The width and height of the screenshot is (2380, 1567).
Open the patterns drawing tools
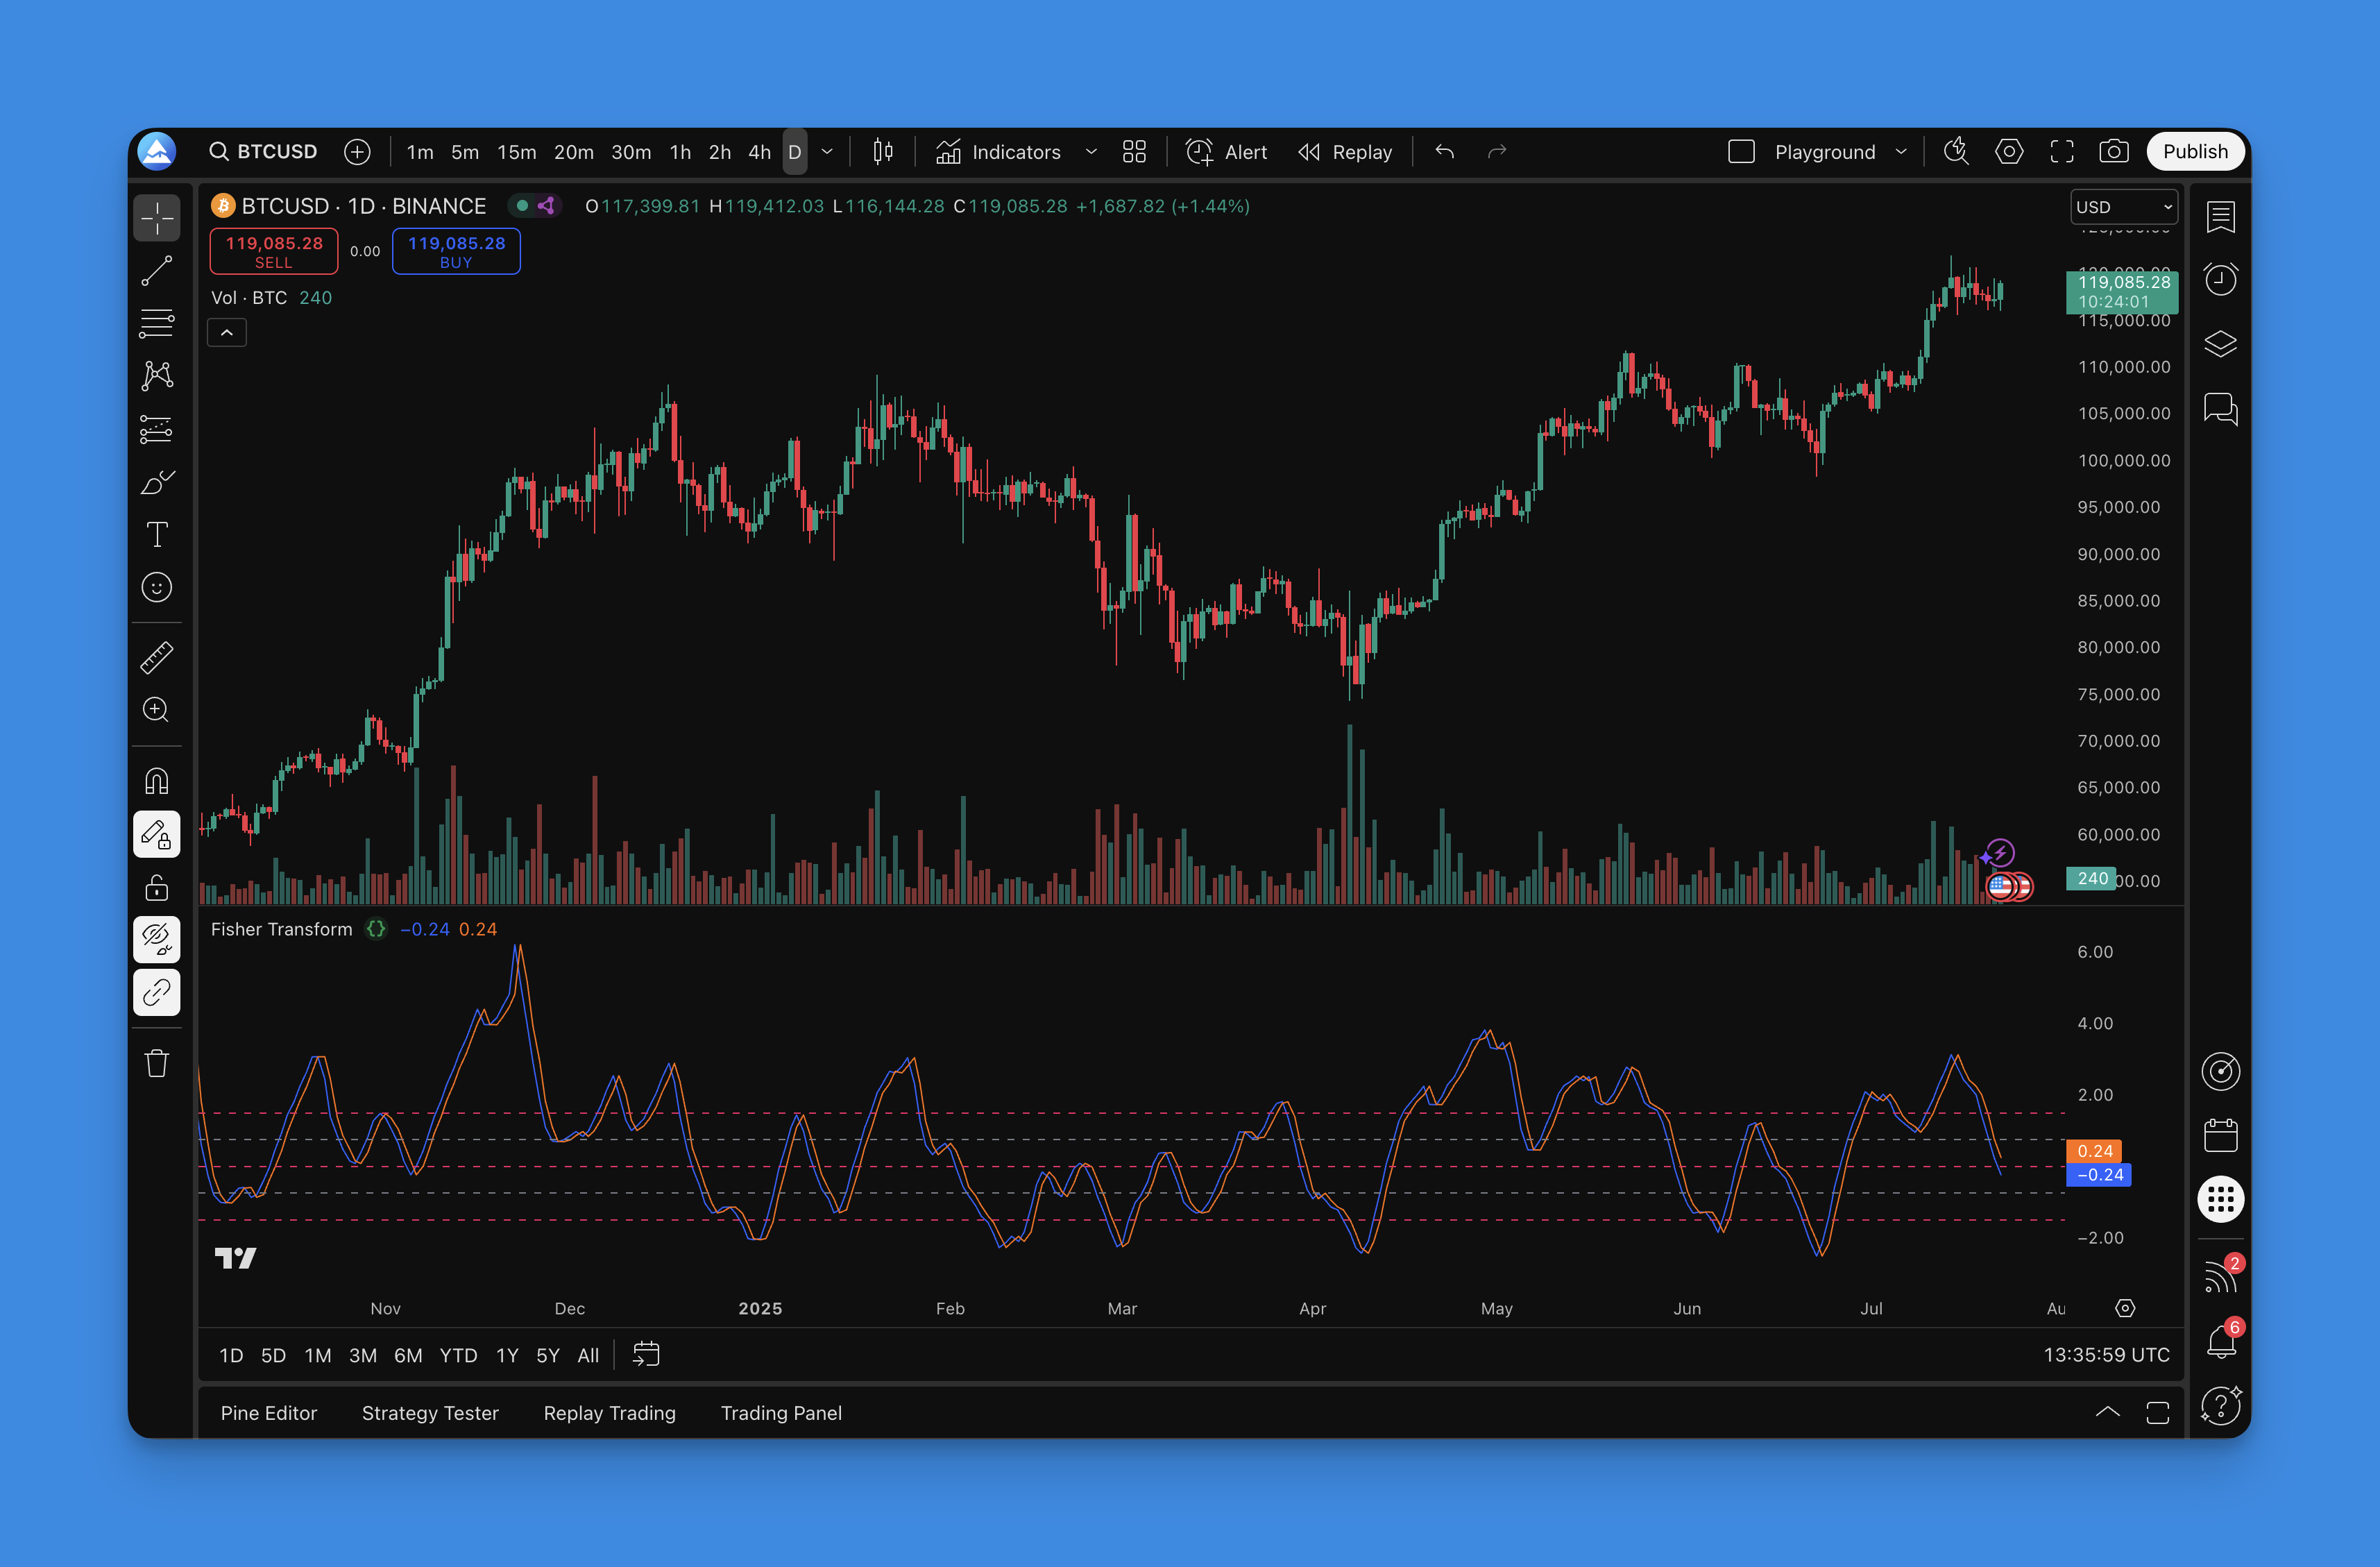pos(157,376)
